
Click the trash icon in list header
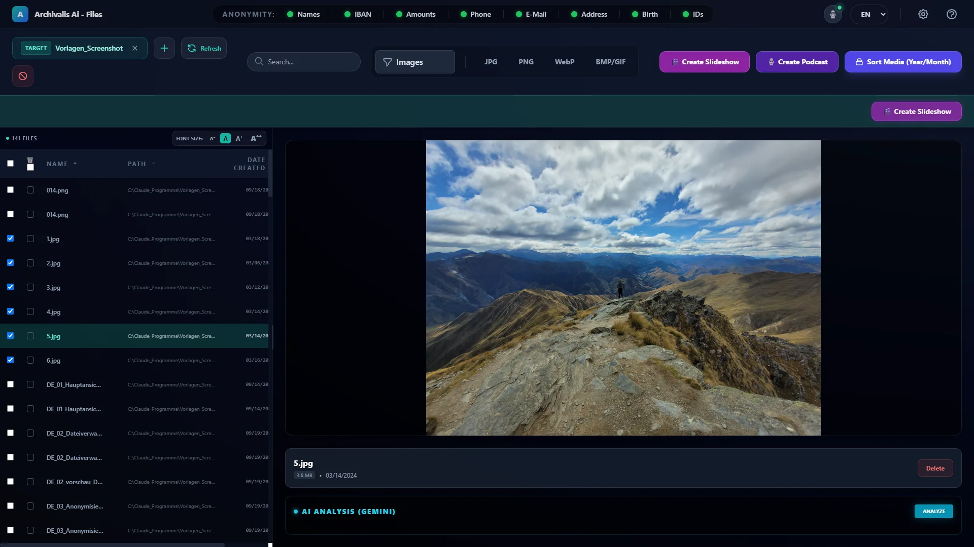point(30,160)
